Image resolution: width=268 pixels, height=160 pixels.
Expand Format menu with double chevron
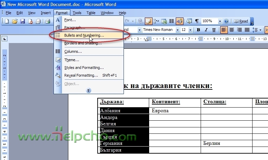coord(88,90)
